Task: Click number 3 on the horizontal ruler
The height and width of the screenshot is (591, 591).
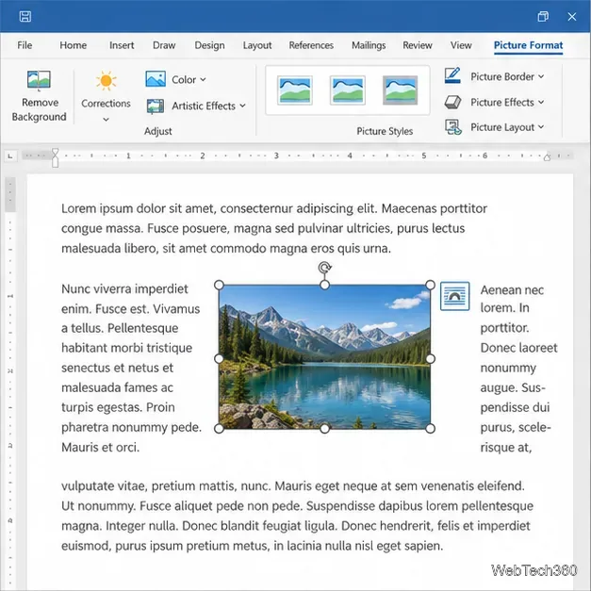Action: point(276,156)
